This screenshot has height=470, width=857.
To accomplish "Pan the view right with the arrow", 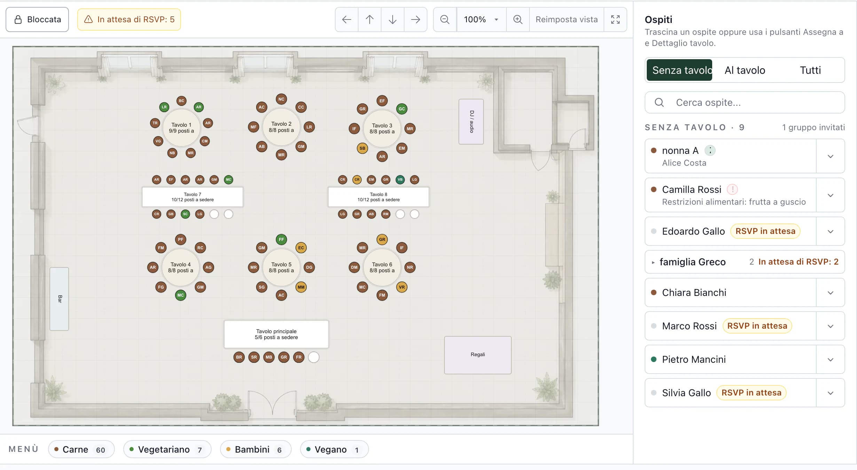I will [x=416, y=19].
